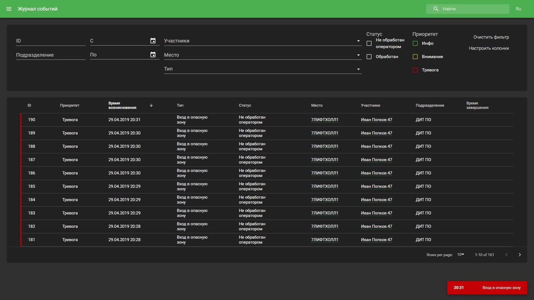This screenshot has height=300, width=534.
Task: Click the Подразделение filter input
Action: (51, 55)
